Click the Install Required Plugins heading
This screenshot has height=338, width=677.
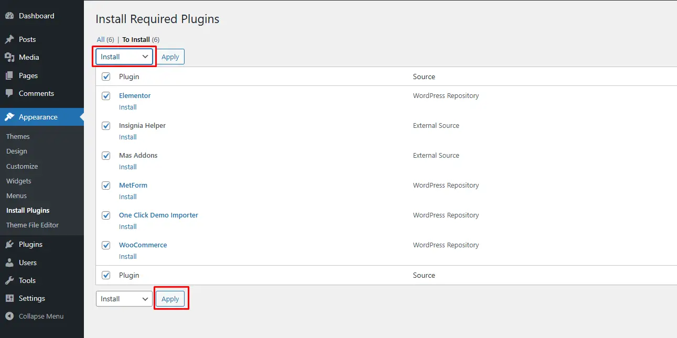(x=157, y=19)
